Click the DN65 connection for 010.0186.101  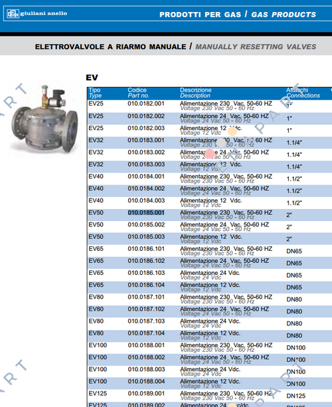pyautogui.click(x=294, y=251)
